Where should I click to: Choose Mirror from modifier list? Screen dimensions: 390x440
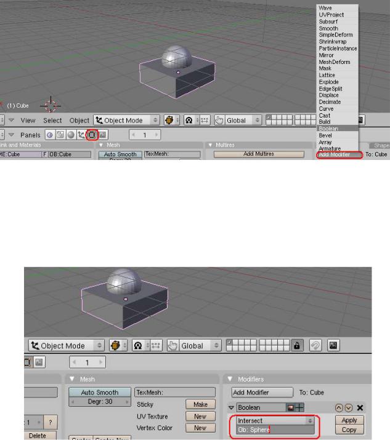coord(338,55)
